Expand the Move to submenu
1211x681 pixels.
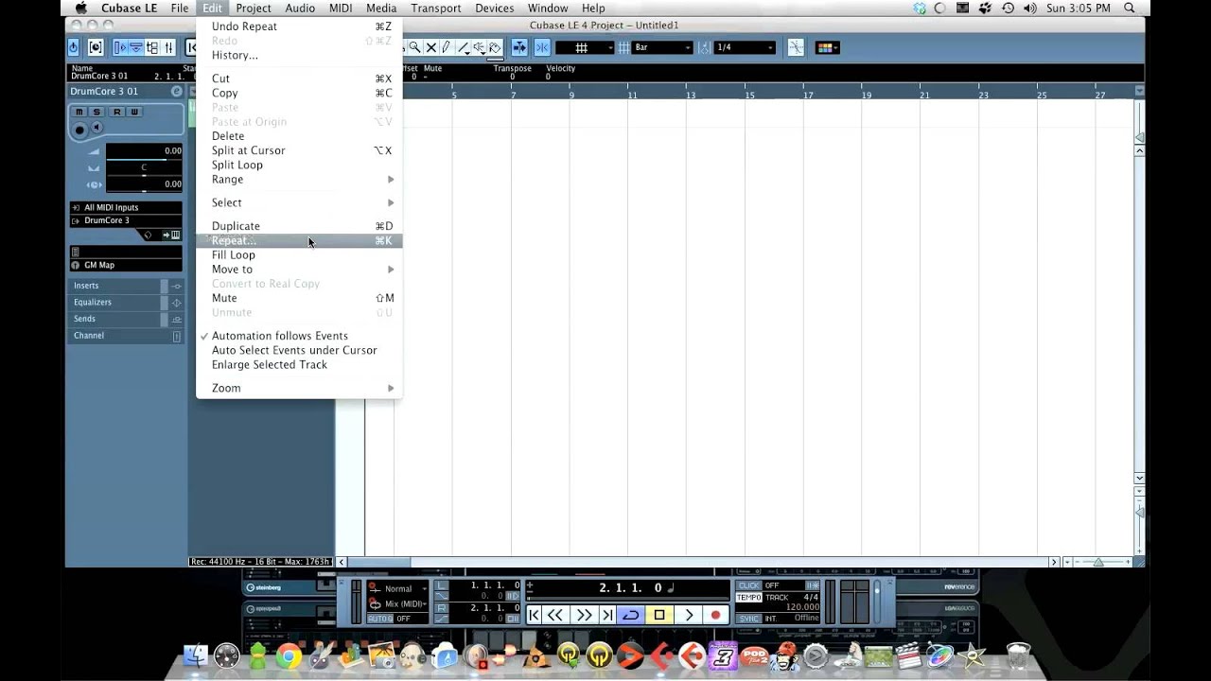(299, 270)
